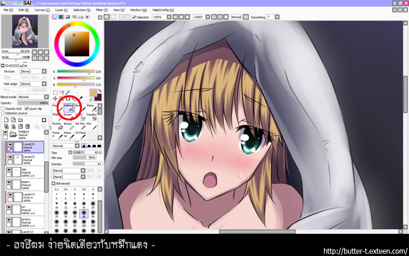Swap foreground and background colors
Image resolution: width=409 pixels, height=256 pixels.
point(100,91)
